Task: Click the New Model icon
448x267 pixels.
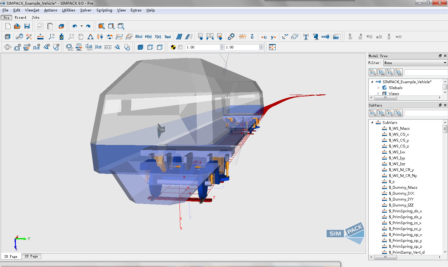Action: (8, 26)
